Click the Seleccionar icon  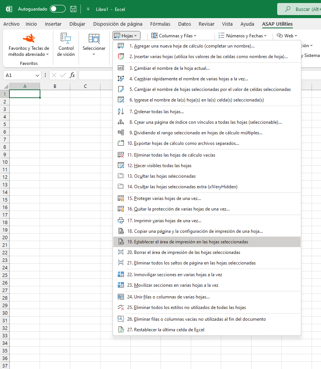click(94, 39)
